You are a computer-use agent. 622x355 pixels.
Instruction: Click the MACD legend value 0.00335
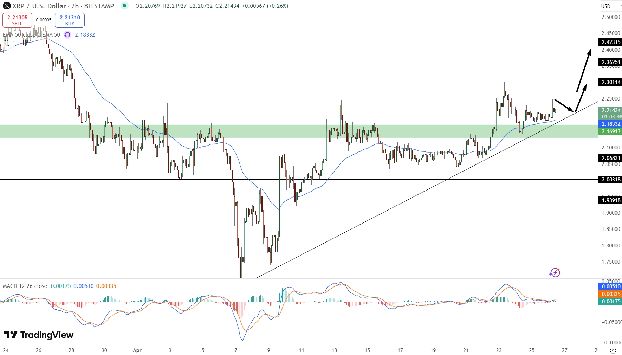pyautogui.click(x=106, y=286)
